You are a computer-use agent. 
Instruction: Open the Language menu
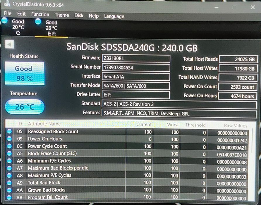[x=114, y=16]
